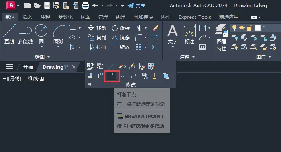
Task: Switch to the Express Tools ribbon tab
Action: (195, 17)
